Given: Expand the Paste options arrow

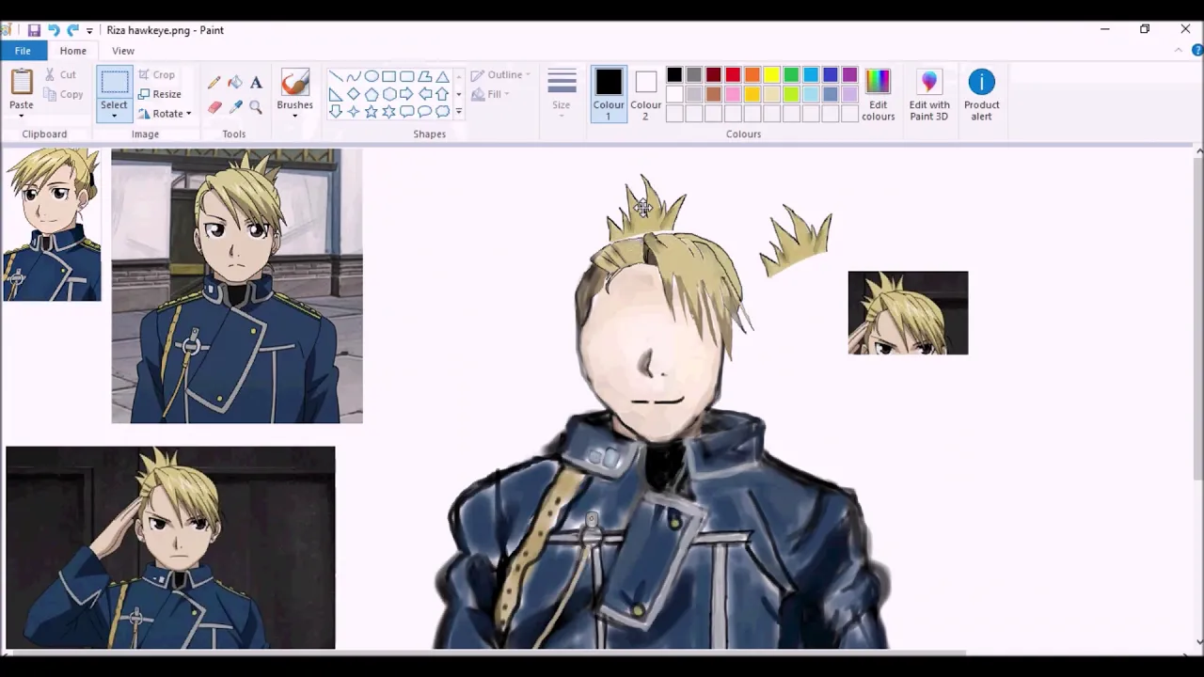Looking at the screenshot, I should click(21, 116).
